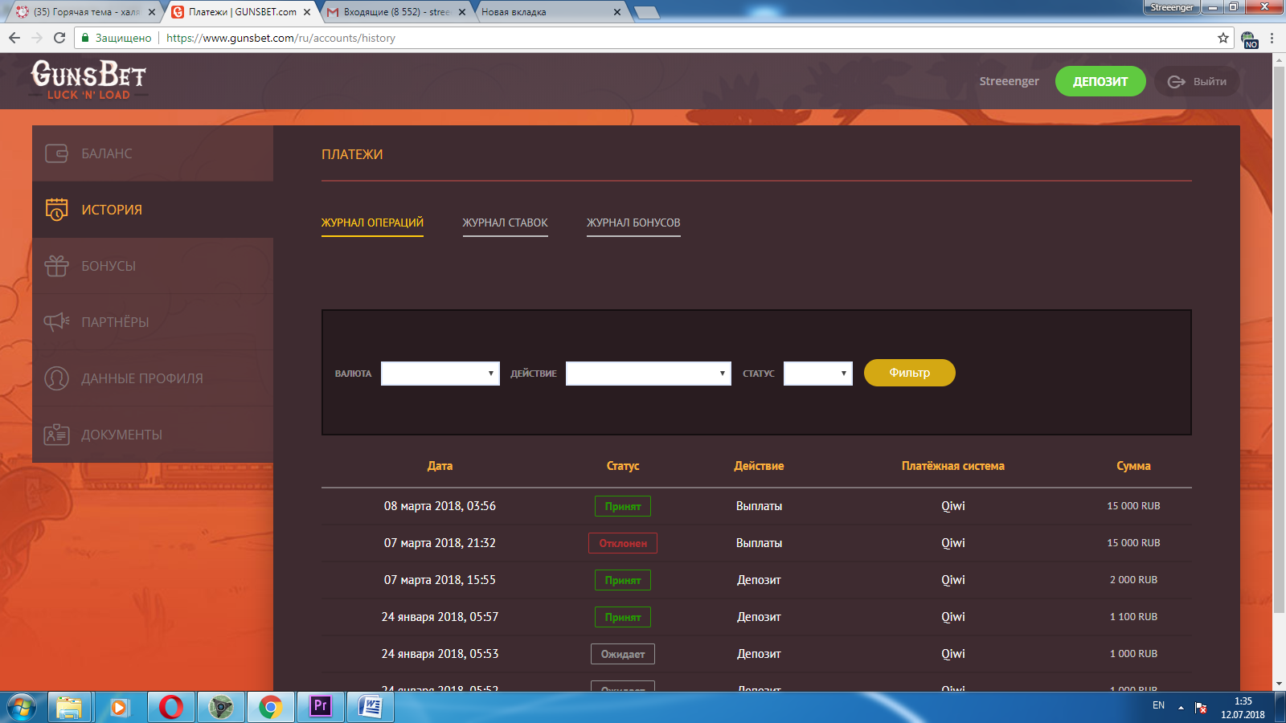Go back using the browser back arrow
Image resolution: width=1286 pixels, height=723 pixels.
(14, 38)
